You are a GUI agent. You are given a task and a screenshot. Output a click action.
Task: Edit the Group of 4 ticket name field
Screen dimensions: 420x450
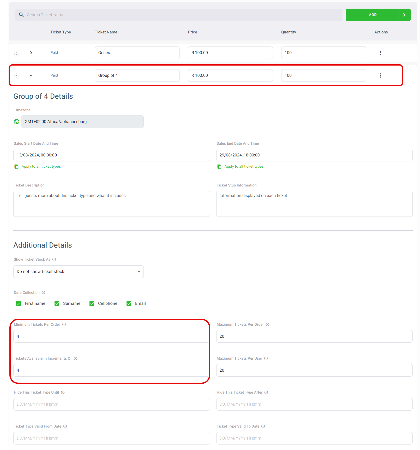point(137,75)
